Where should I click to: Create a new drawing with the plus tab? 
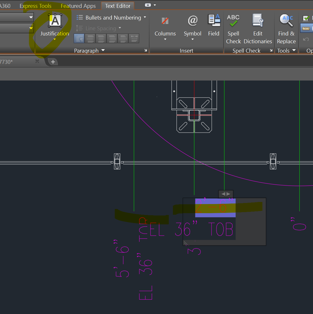point(53,61)
